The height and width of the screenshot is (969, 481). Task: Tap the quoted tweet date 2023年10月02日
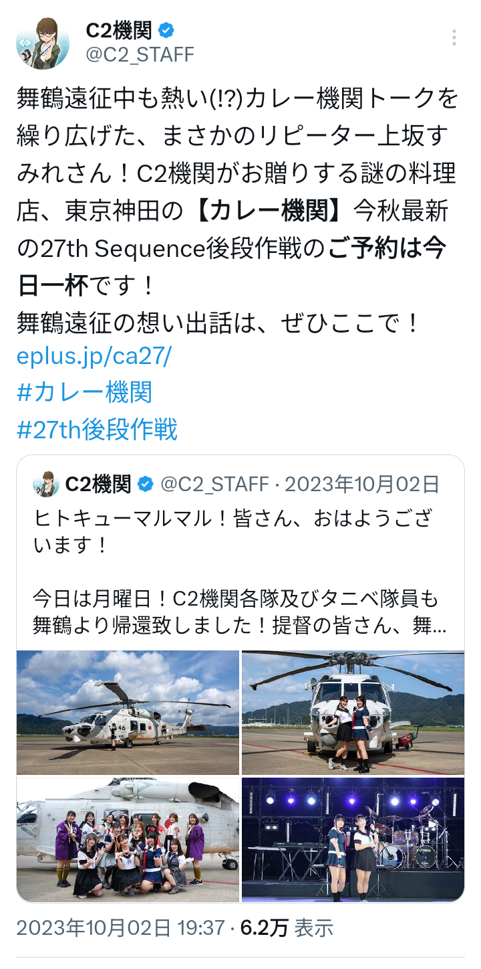[x=362, y=484]
